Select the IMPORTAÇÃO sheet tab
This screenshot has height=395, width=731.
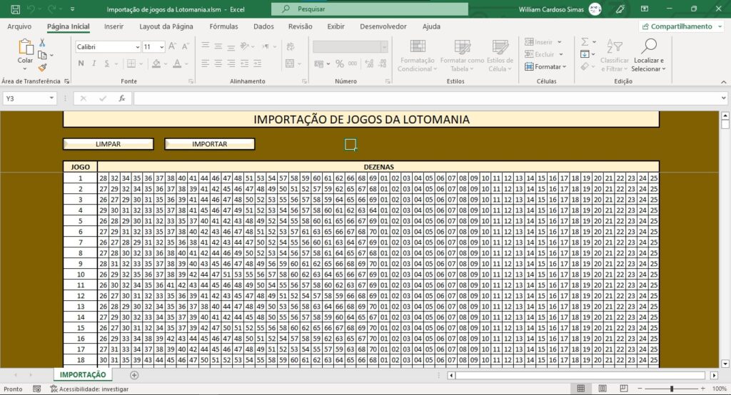(x=83, y=374)
